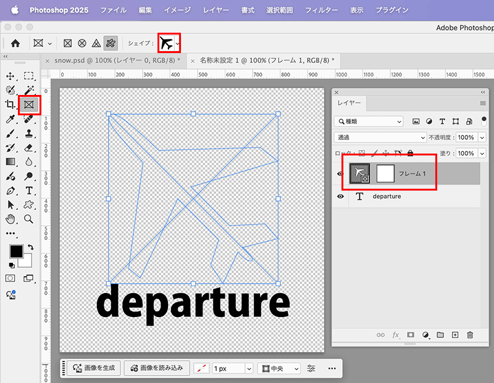Select the Dodge tool
The height and width of the screenshot is (383, 494).
click(x=28, y=176)
